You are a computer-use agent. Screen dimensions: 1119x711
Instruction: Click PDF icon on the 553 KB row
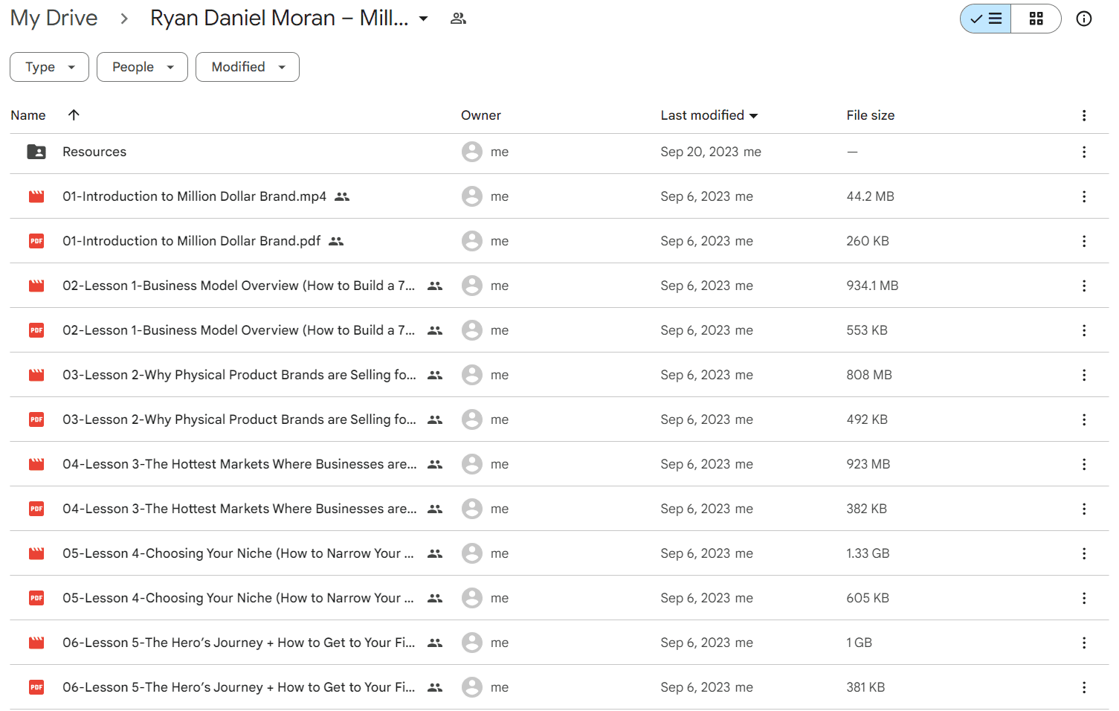(x=36, y=330)
